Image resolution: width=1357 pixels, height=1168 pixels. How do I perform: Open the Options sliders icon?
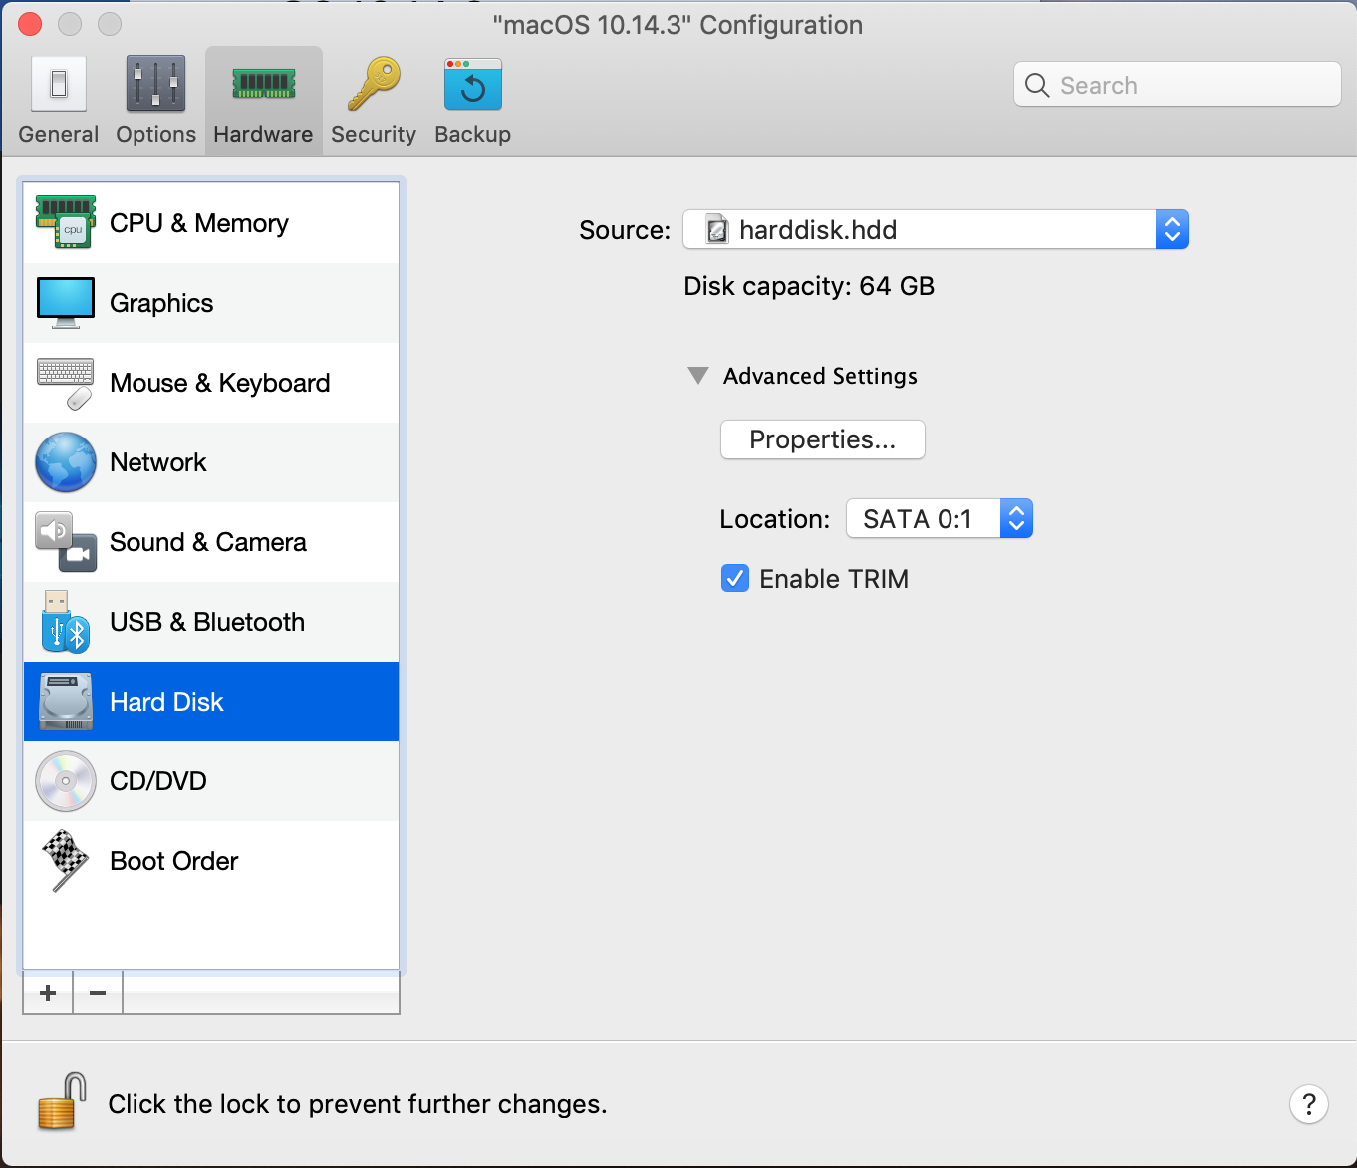coord(155,84)
